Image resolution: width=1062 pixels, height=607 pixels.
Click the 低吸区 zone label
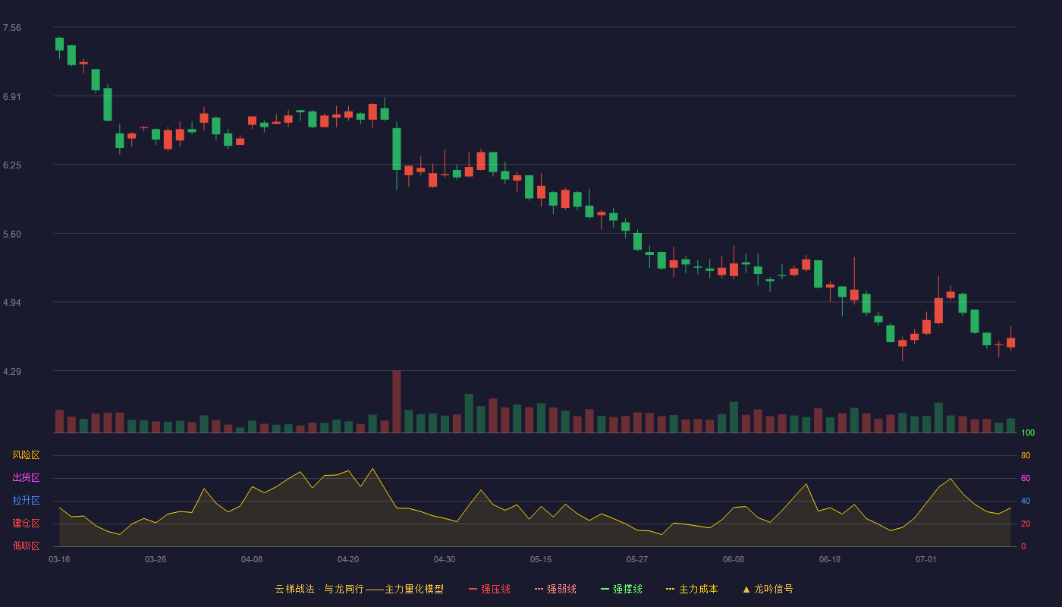(26, 546)
